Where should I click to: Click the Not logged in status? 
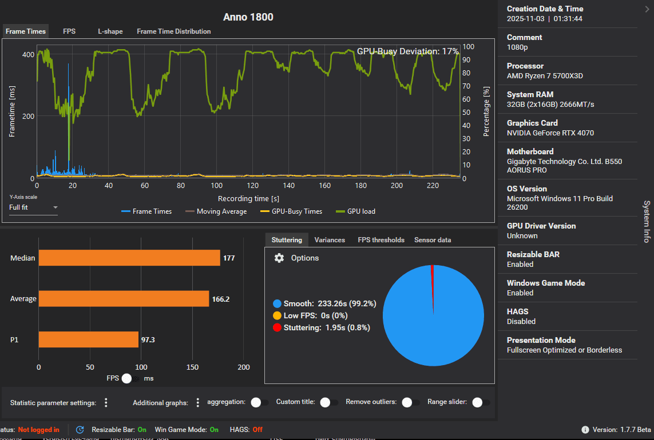[x=38, y=430]
